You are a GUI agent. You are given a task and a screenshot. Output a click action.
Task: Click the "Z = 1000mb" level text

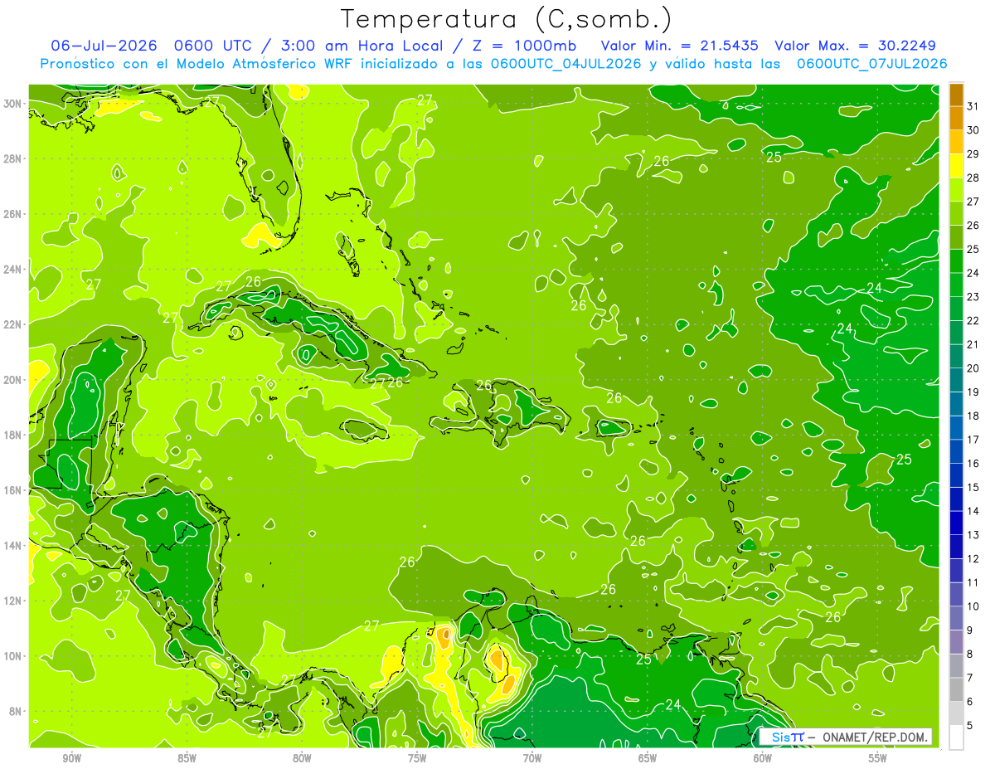coord(525,45)
